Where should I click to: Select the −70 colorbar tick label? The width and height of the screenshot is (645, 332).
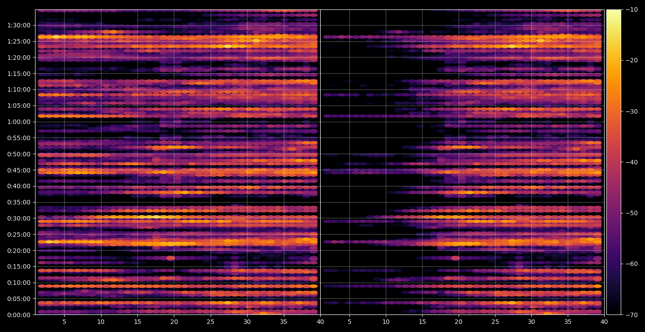coord(631,315)
